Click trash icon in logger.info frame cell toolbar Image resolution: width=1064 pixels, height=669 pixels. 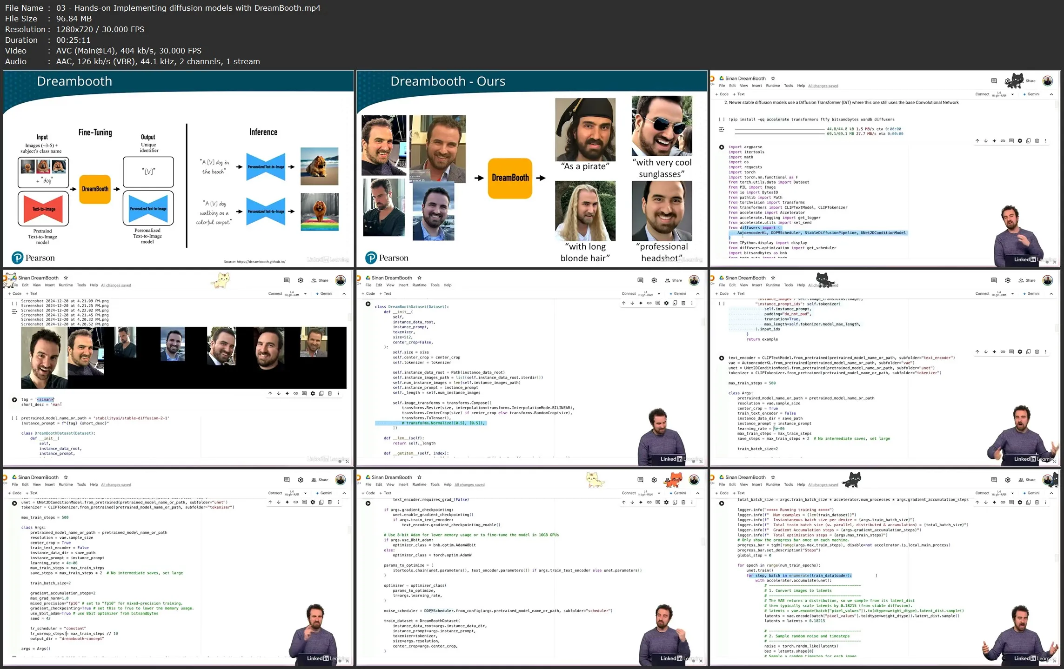pos(1037,502)
